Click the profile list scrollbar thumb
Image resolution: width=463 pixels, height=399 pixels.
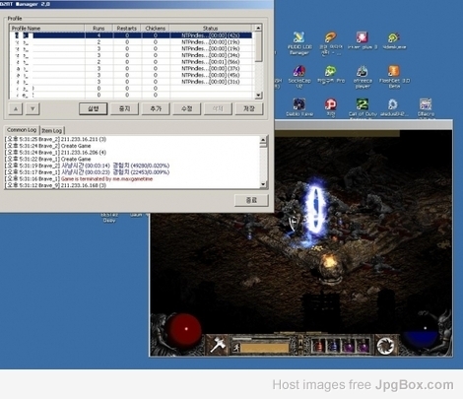[x=258, y=46]
